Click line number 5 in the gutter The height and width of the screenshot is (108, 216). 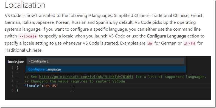pos(12,86)
